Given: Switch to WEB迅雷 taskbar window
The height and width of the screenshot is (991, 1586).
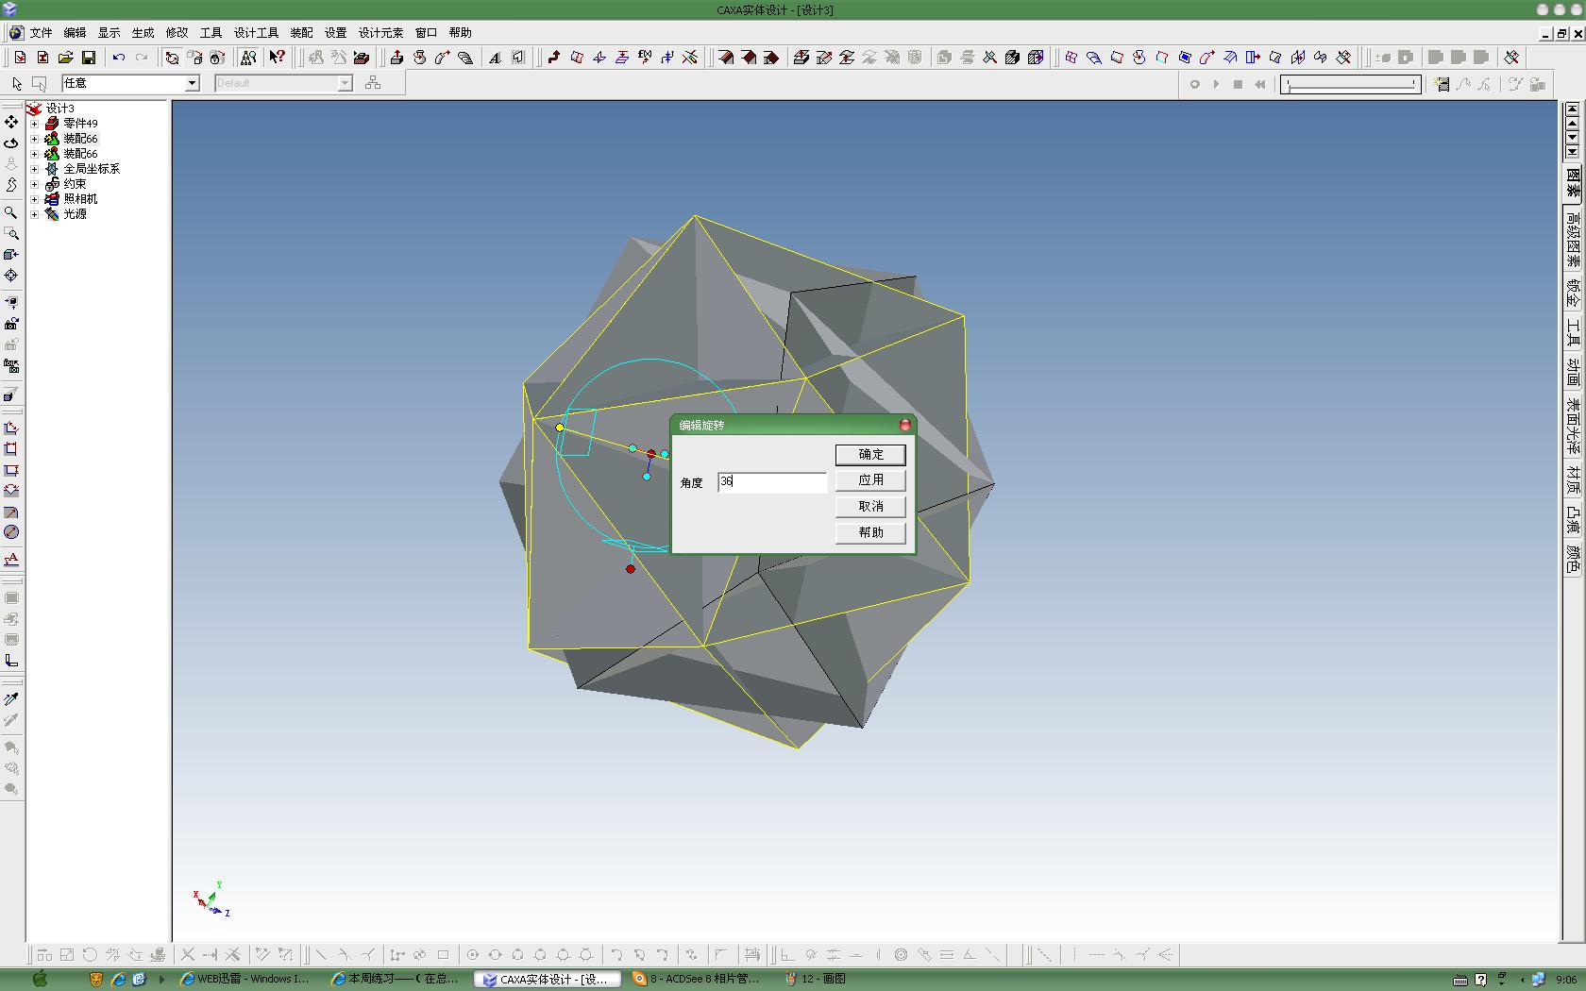Looking at the screenshot, I should pyautogui.click(x=245, y=980).
